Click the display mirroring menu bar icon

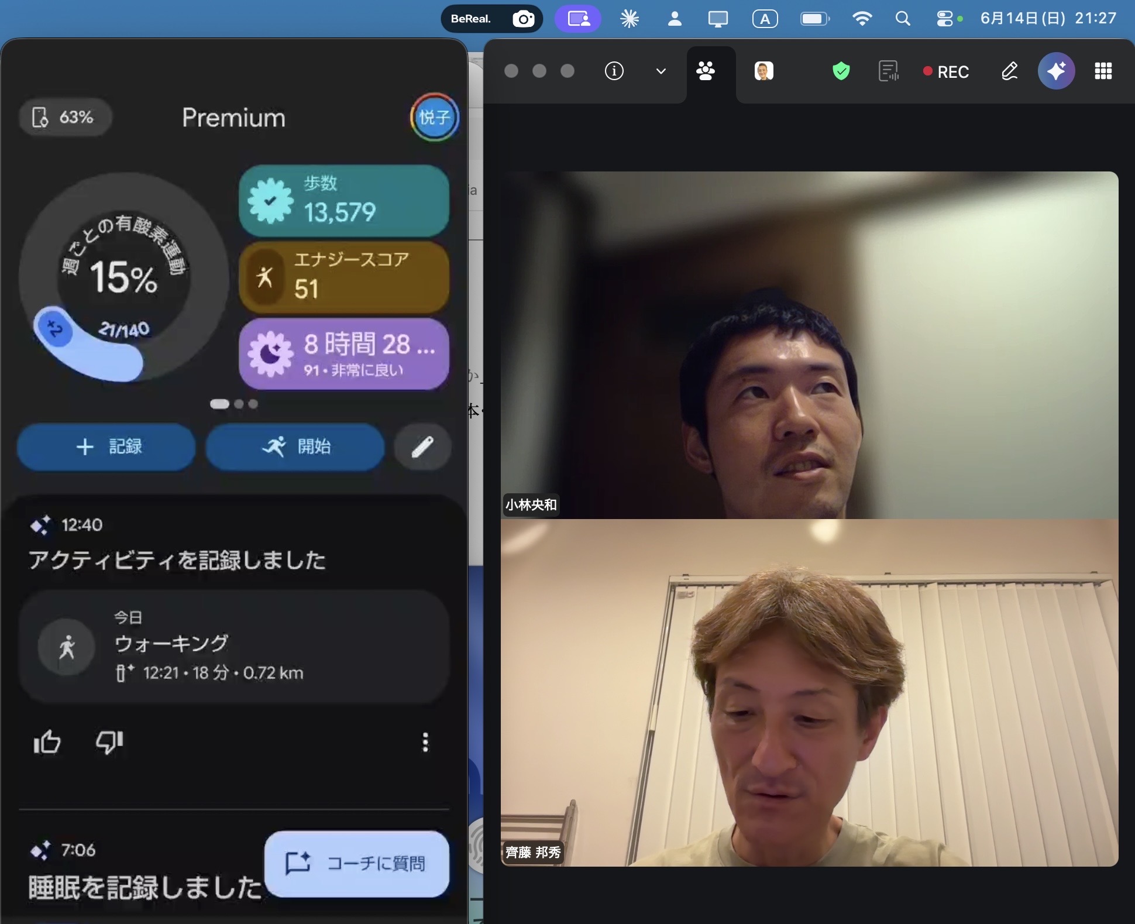pos(718,19)
